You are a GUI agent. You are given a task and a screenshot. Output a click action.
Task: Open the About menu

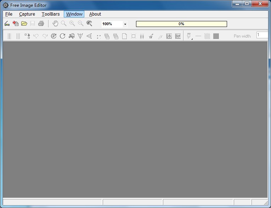[95, 14]
